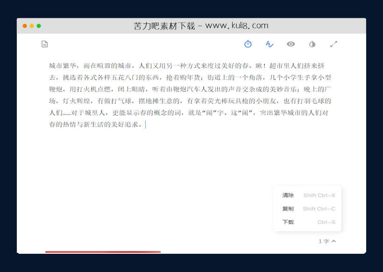The image size is (383, 272).
Task: Switch dark theme via the contrast circle icon
Action: tap(312, 43)
